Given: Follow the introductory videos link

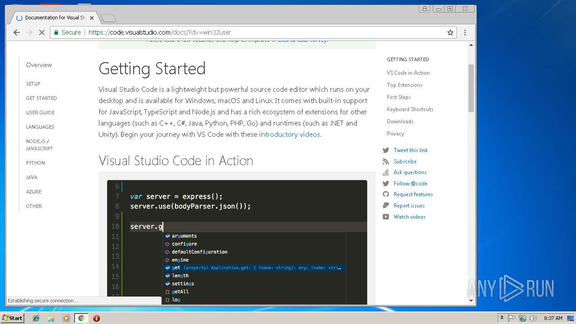Looking at the screenshot, I should (289, 135).
